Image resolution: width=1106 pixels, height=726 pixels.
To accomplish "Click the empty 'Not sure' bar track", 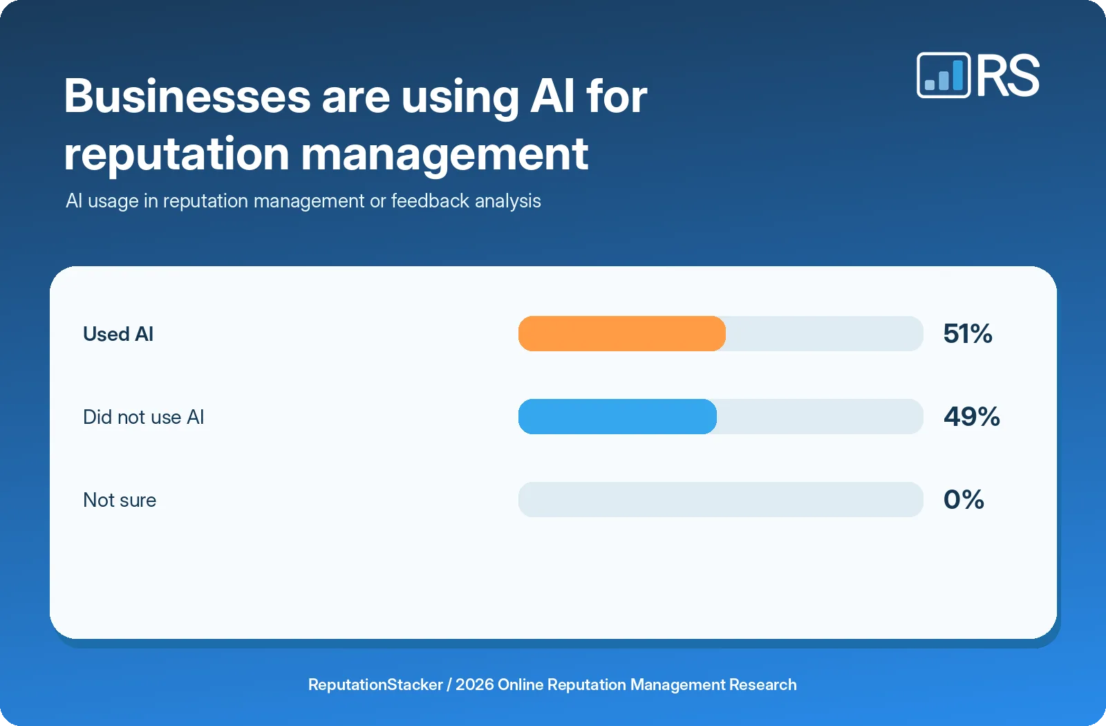I will [721, 500].
